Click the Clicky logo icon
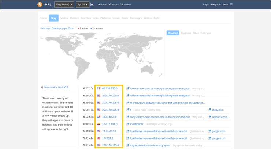 coord(40,5)
